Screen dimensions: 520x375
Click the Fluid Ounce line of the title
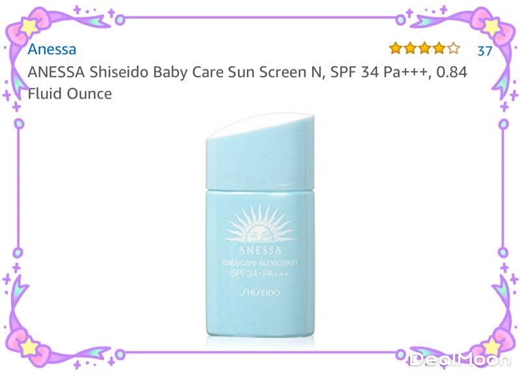coord(70,93)
